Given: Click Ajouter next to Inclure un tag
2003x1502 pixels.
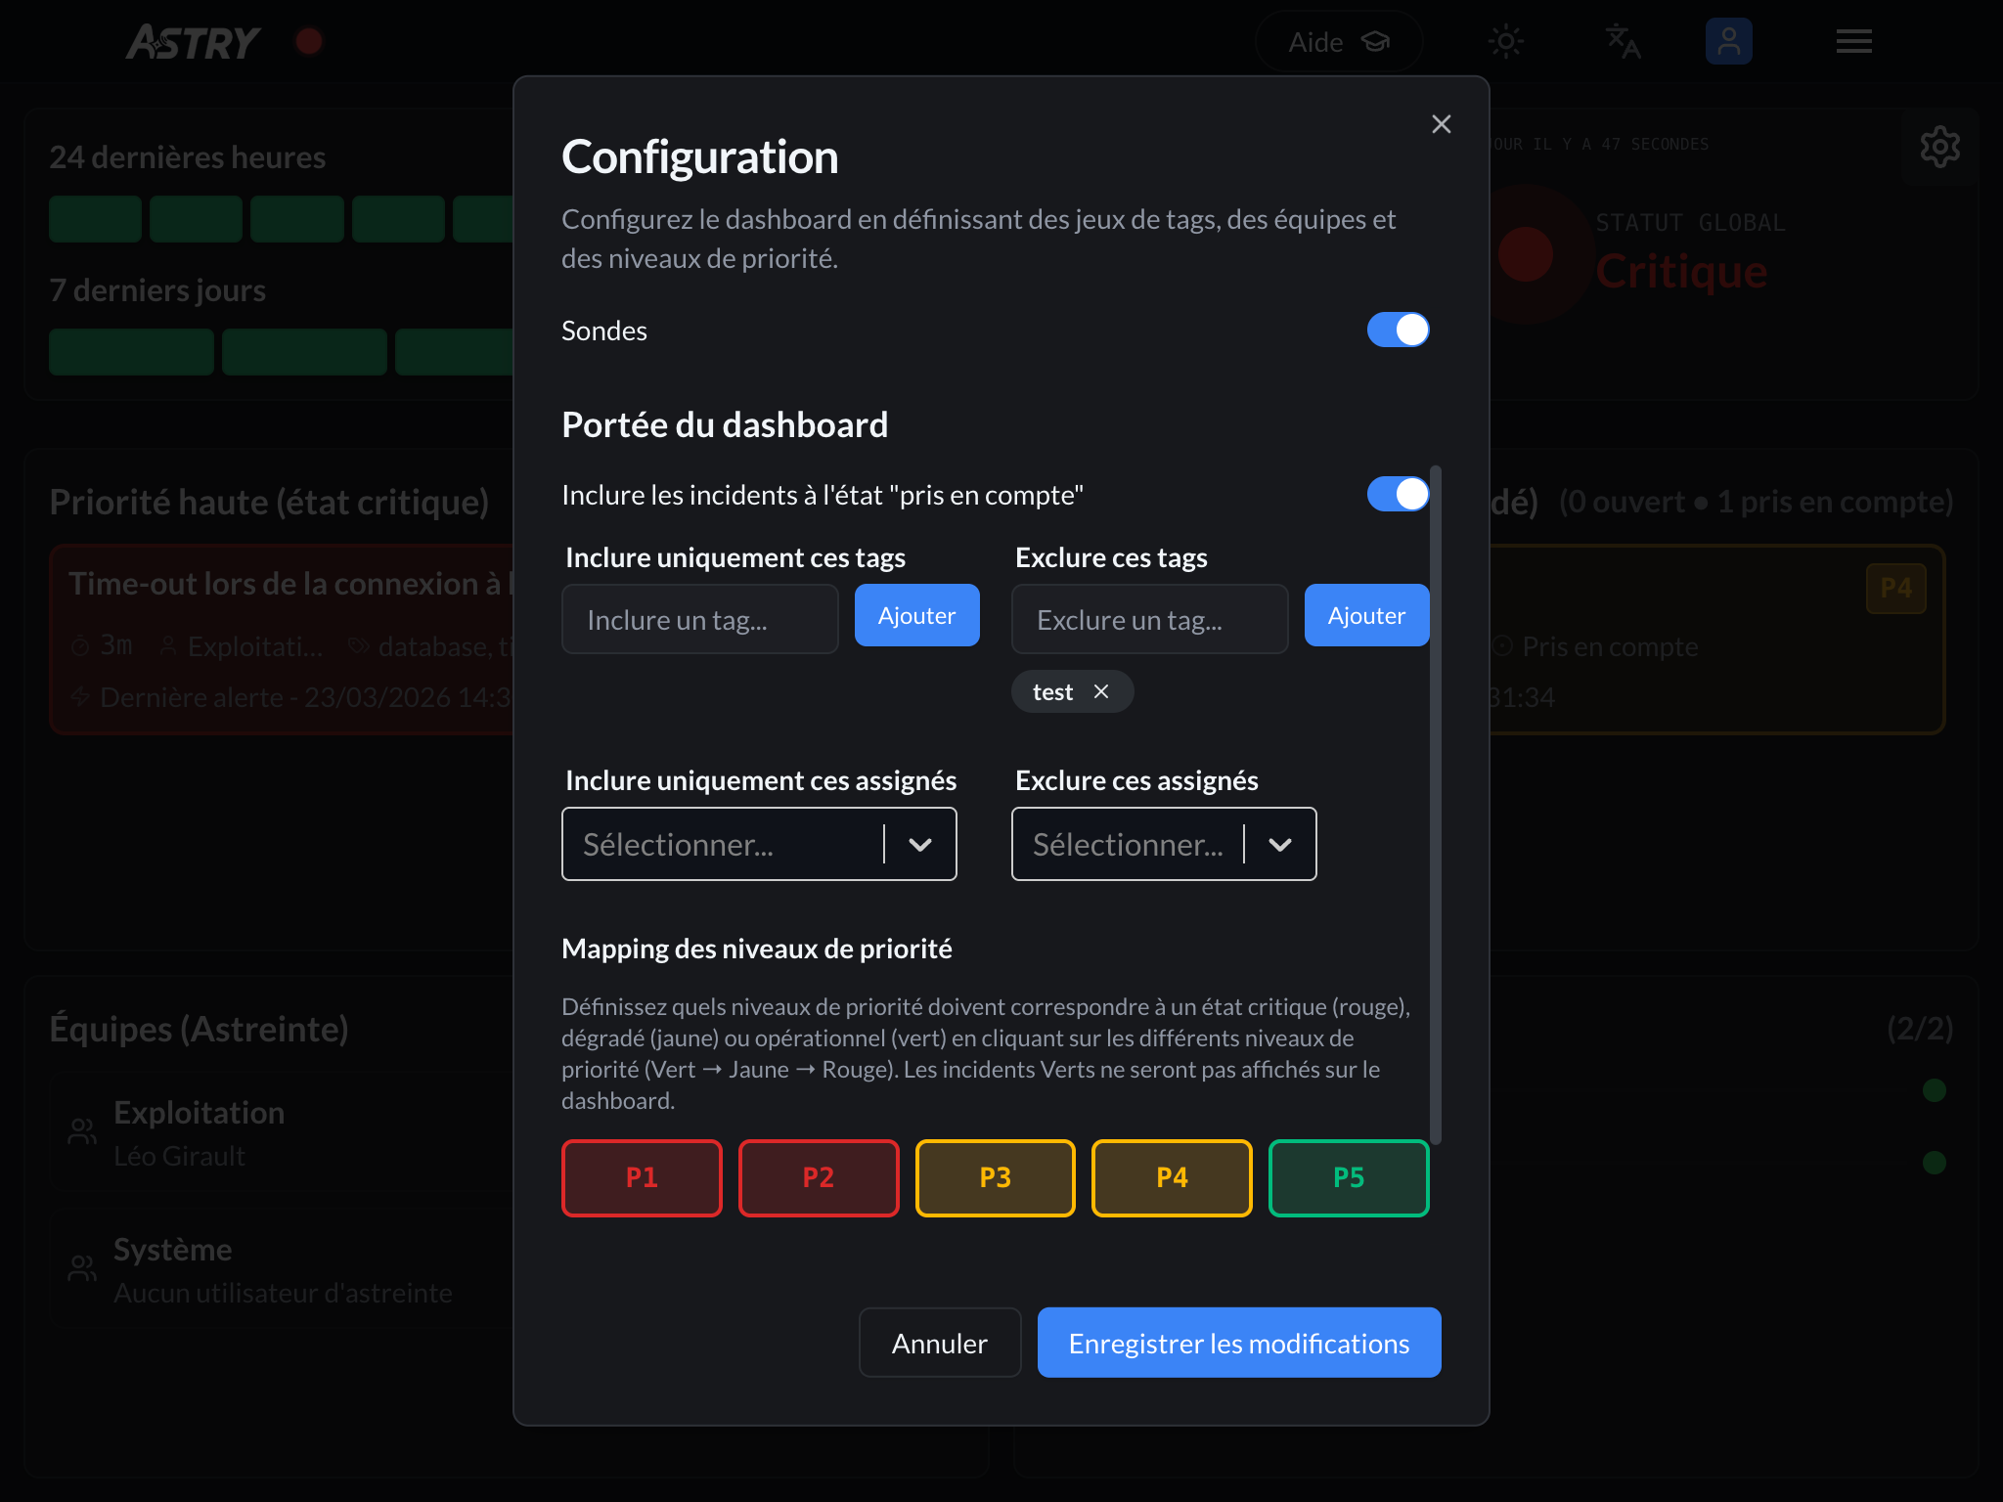Looking at the screenshot, I should coord(916,615).
